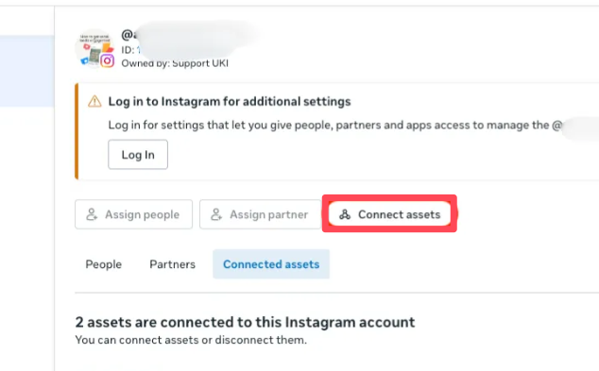Switch to the People tab
This screenshot has height=371, width=599.
pyautogui.click(x=104, y=264)
